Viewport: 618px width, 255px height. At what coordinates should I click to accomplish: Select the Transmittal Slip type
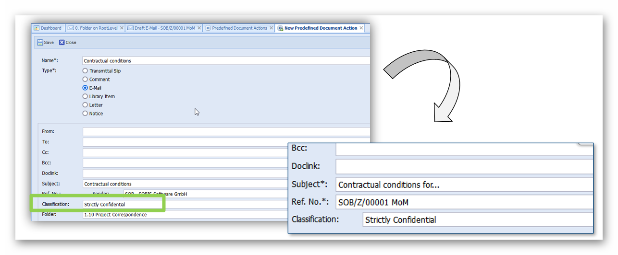(x=86, y=71)
